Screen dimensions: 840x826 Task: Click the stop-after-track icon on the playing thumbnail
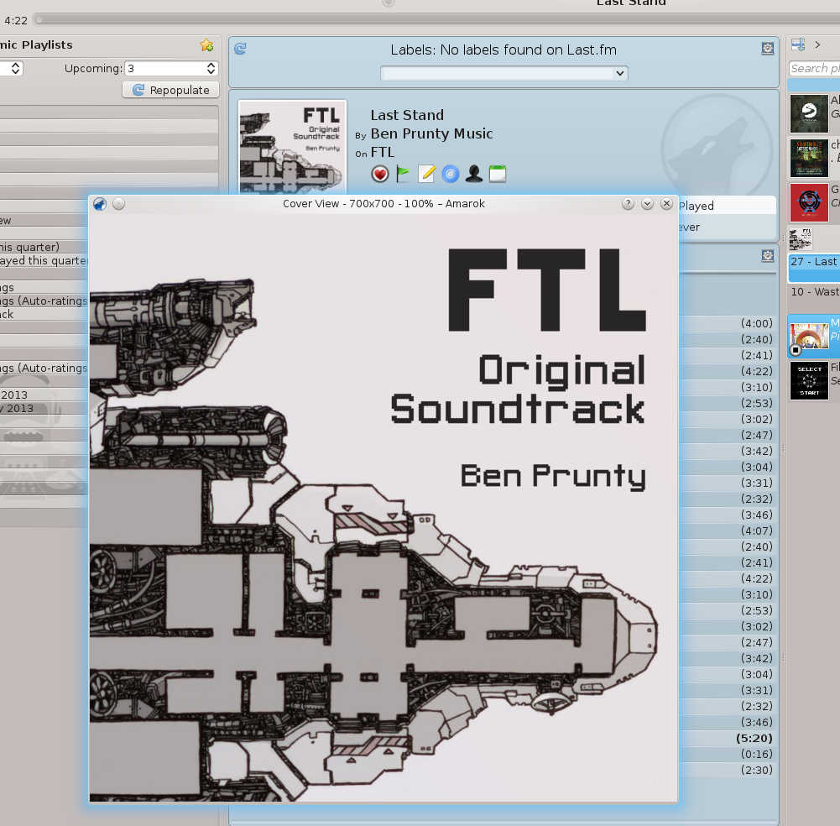point(796,351)
